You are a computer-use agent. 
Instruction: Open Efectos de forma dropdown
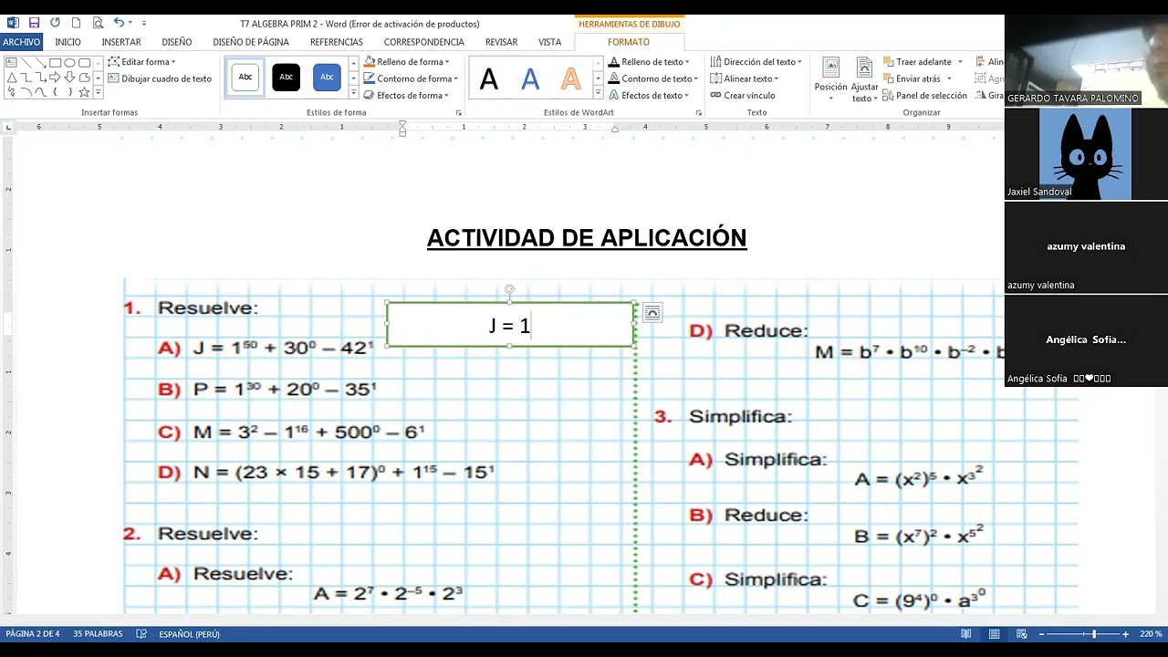(x=406, y=95)
